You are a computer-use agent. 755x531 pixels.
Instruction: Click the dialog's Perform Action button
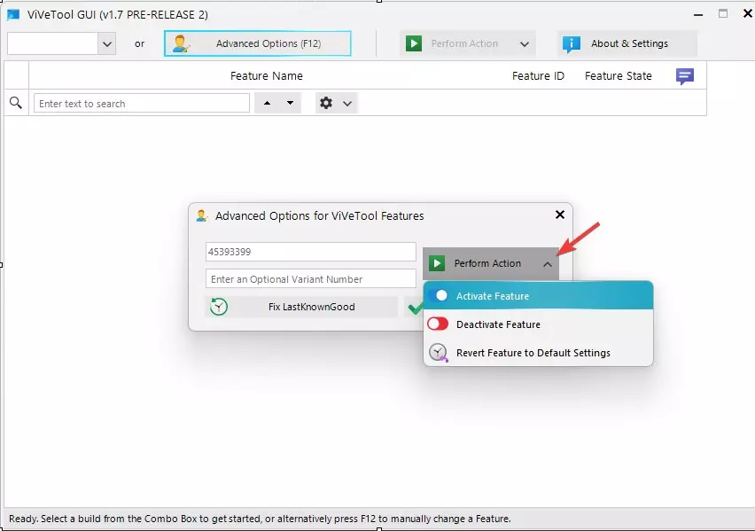pyautogui.click(x=491, y=263)
